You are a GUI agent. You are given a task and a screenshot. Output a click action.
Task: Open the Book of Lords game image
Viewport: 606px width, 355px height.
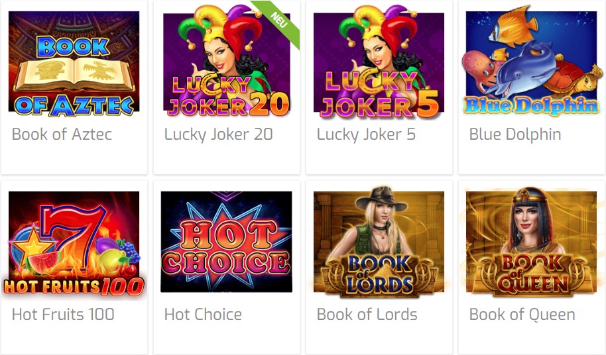[379, 242]
